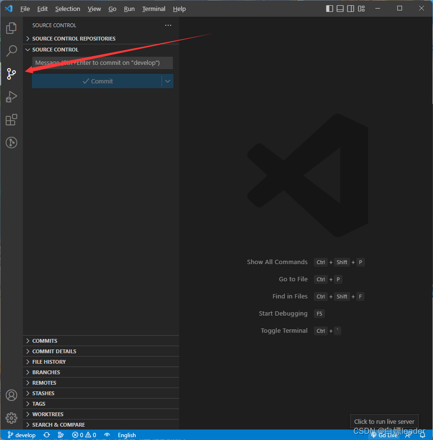
Task: Open the Go menu
Action: [x=112, y=9]
